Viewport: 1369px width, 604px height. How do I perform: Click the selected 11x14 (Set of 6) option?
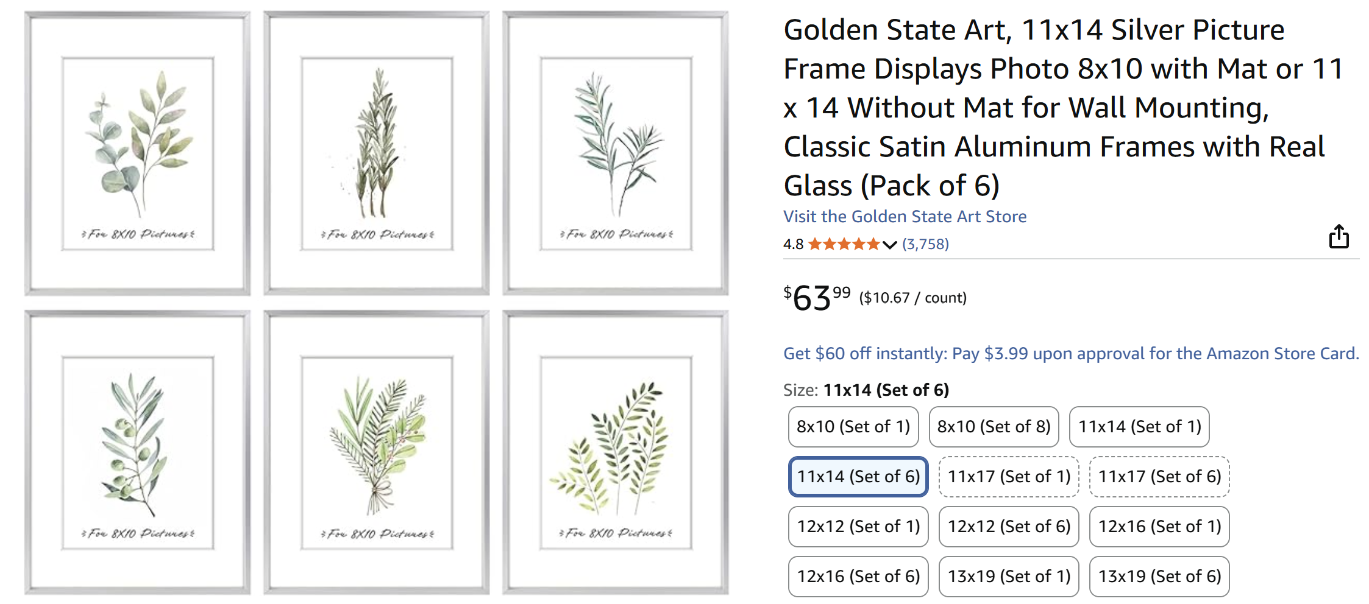pyautogui.click(x=858, y=476)
